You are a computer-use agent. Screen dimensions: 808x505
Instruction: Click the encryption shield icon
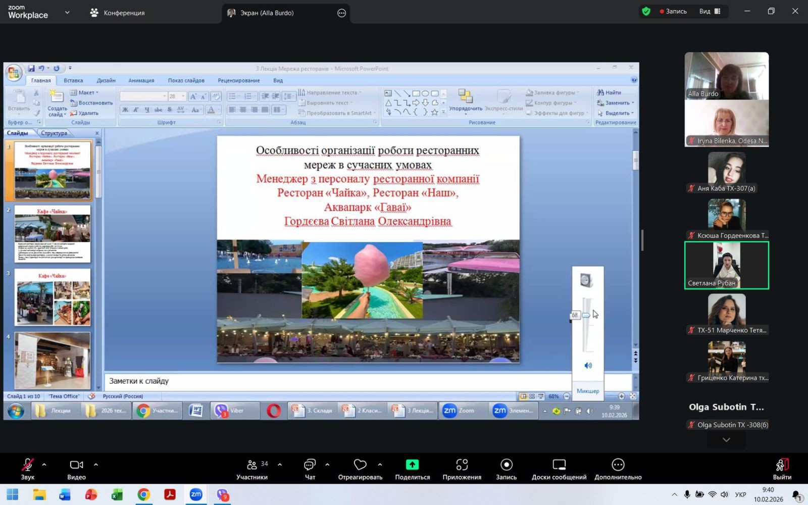pyautogui.click(x=646, y=11)
